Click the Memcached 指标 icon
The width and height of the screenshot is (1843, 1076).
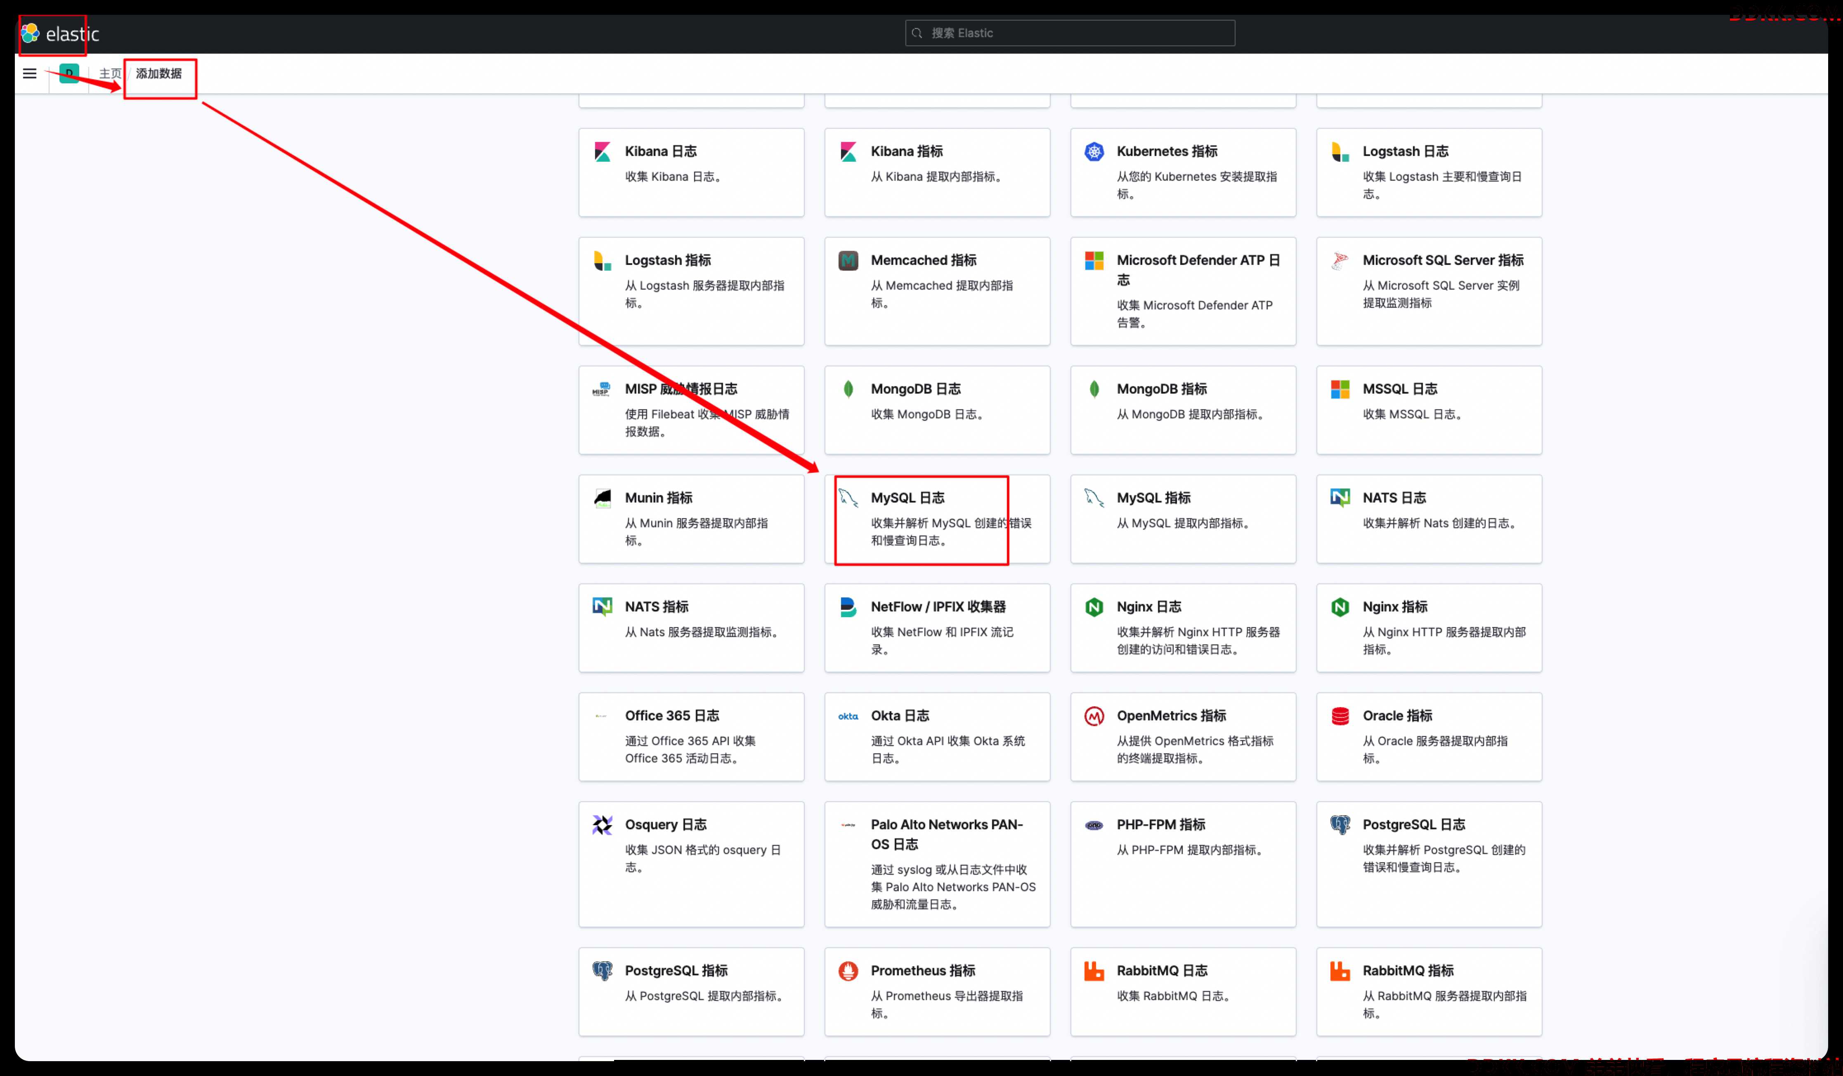pos(848,260)
